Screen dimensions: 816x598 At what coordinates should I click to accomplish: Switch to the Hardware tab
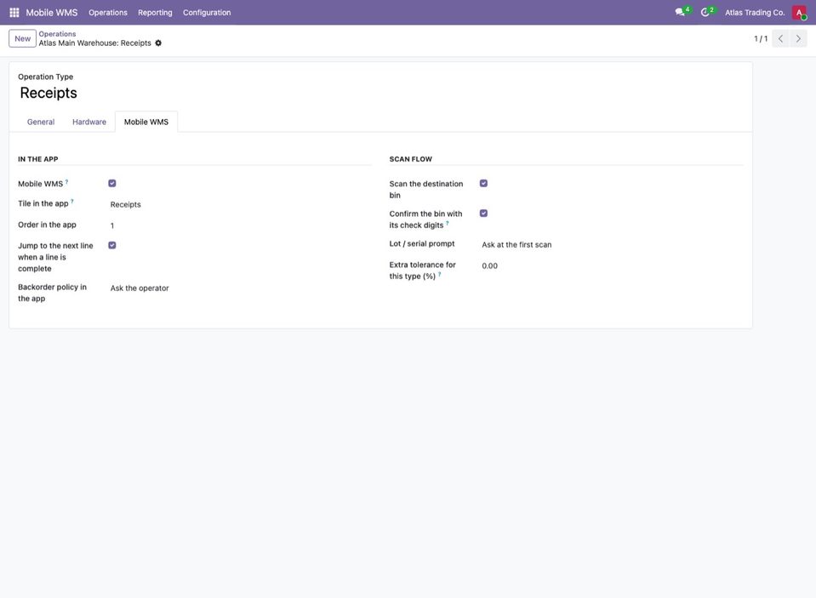click(x=89, y=122)
